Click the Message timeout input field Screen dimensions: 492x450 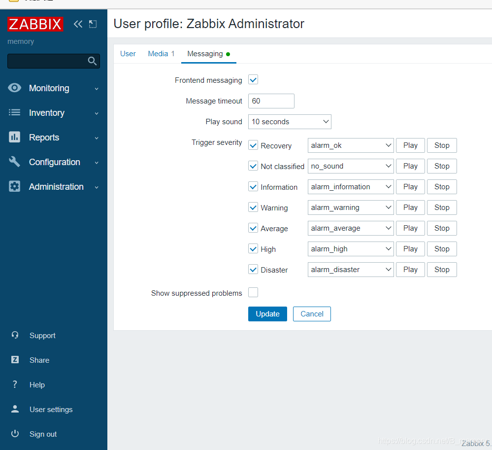tap(271, 101)
